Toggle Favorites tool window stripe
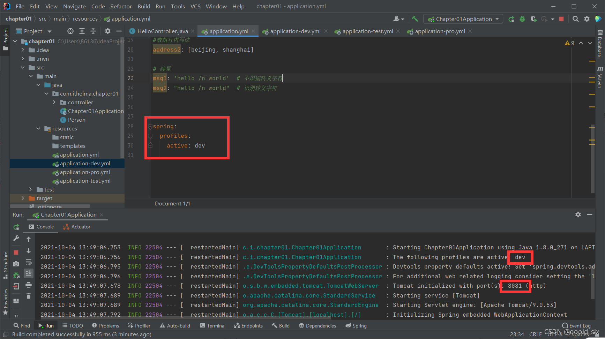The width and height of the screenshot is (605, 339). click(5, 302)
